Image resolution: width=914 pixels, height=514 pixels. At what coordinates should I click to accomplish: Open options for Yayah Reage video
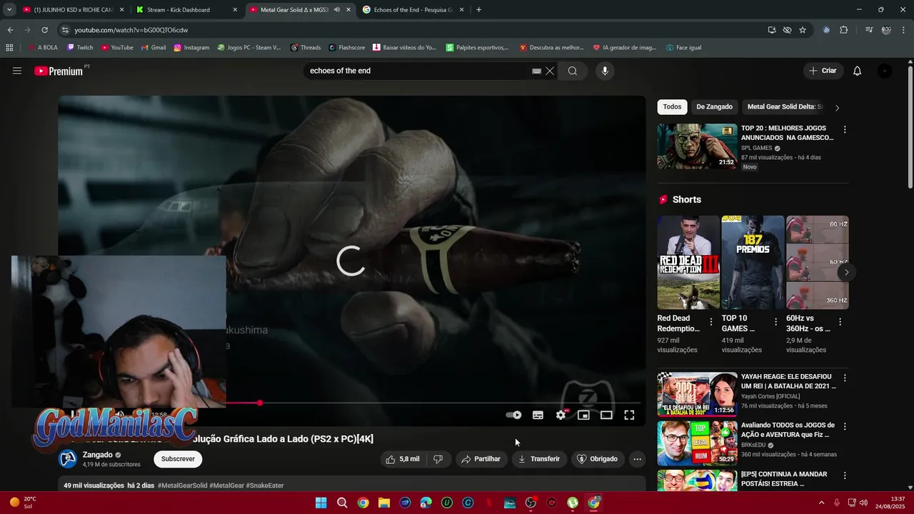845,378
